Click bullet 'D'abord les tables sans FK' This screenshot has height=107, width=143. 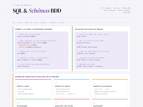[x=63, y=89]
